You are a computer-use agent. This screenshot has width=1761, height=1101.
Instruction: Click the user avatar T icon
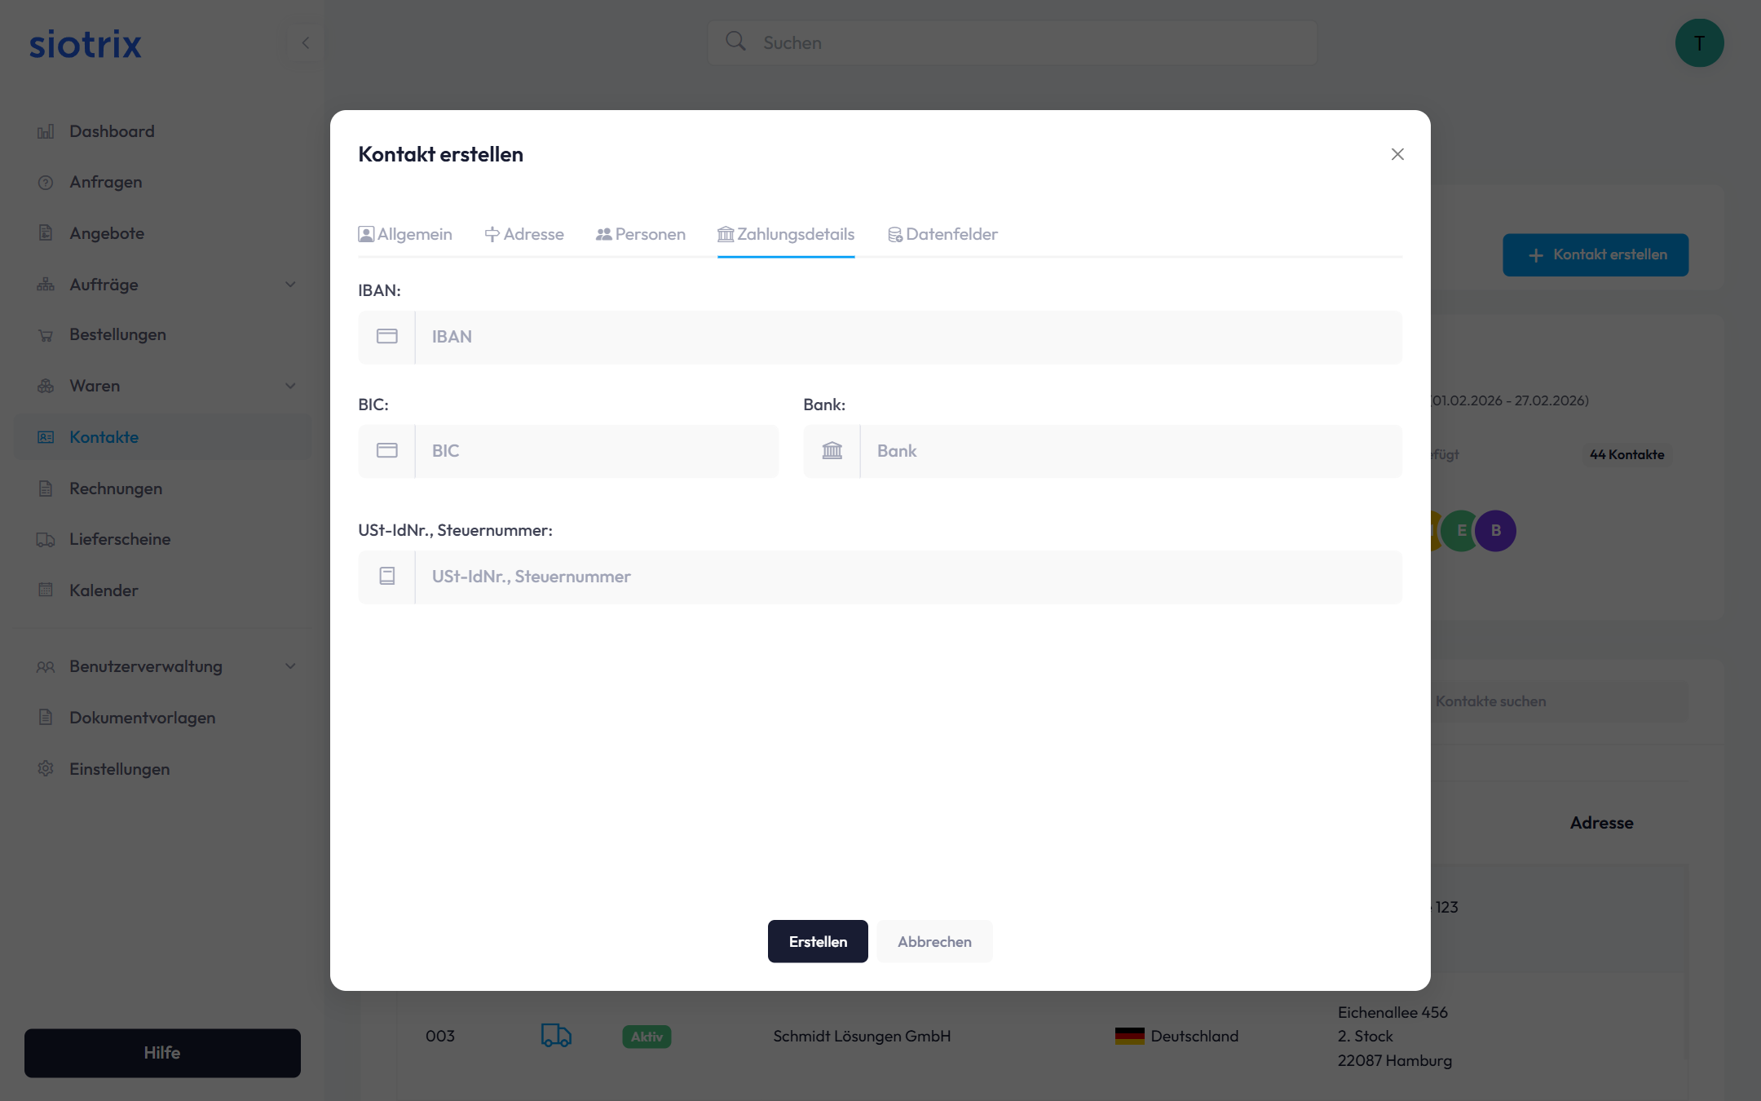point(1699,43)
